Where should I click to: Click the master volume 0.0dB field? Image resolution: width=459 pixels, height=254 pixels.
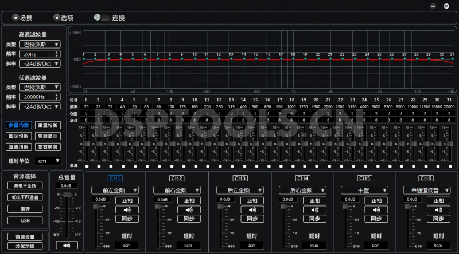pos(66,186)
